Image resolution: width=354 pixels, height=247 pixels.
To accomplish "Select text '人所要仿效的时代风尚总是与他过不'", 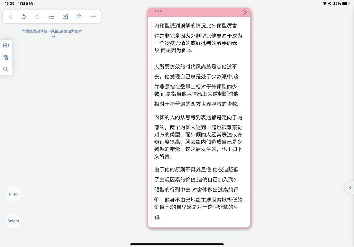I will pyautogui.click(x=196, y=67).
